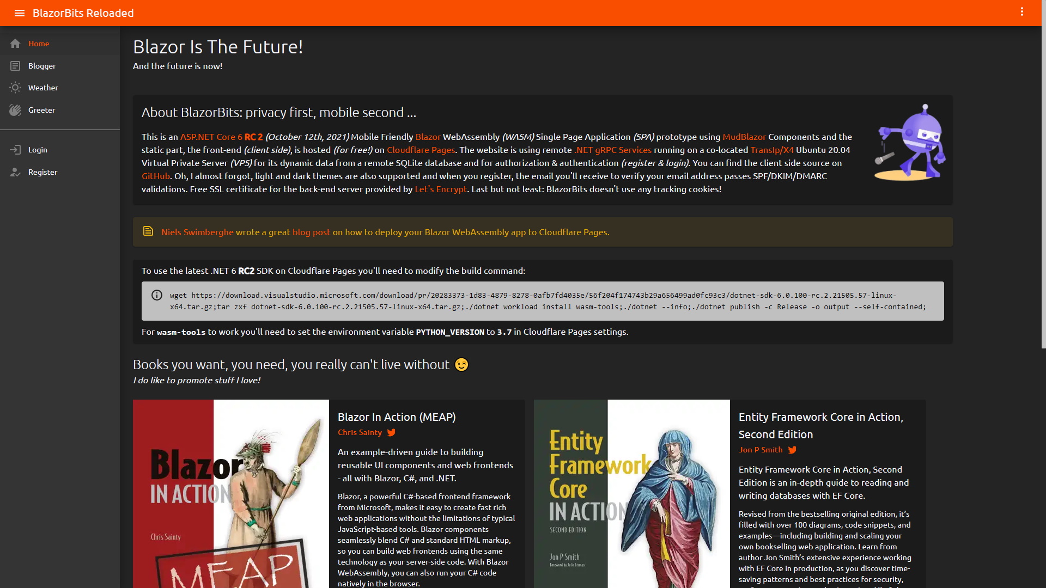This screenshot has height=588, width=1046.
Task: Click author link Chris Sainty
Action: (360, 432)
